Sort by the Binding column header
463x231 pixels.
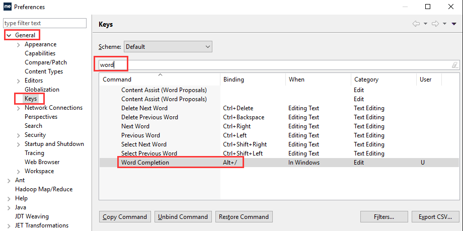[252, 80]
